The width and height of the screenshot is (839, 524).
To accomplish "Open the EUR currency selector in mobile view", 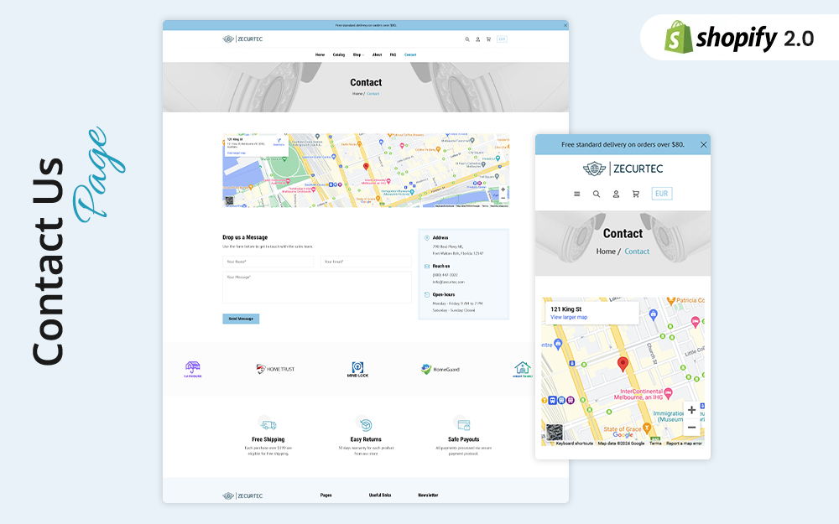I will (662, 194).
